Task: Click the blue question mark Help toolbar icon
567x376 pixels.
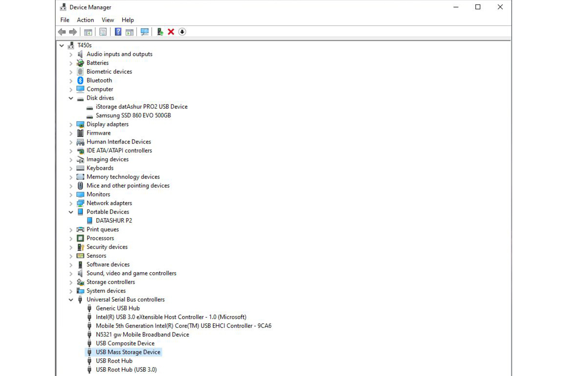Action: click(118, 32)
